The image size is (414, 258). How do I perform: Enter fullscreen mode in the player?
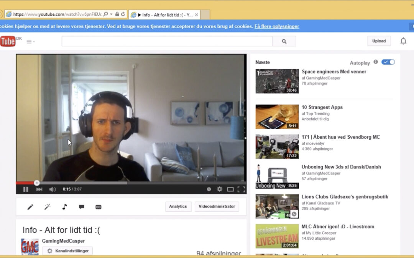click(x=241, y=189)
